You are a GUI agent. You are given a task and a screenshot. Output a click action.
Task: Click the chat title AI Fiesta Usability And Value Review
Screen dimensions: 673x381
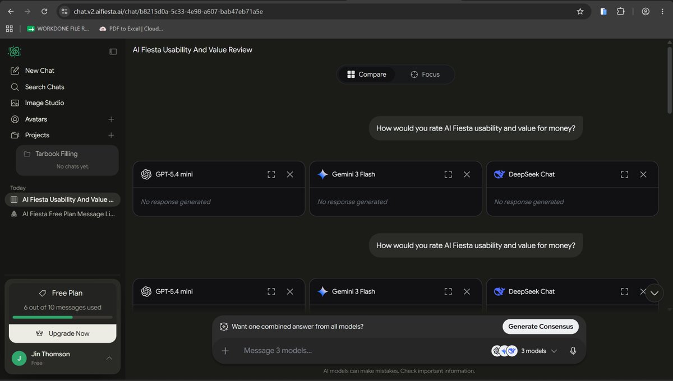(192, 50)
